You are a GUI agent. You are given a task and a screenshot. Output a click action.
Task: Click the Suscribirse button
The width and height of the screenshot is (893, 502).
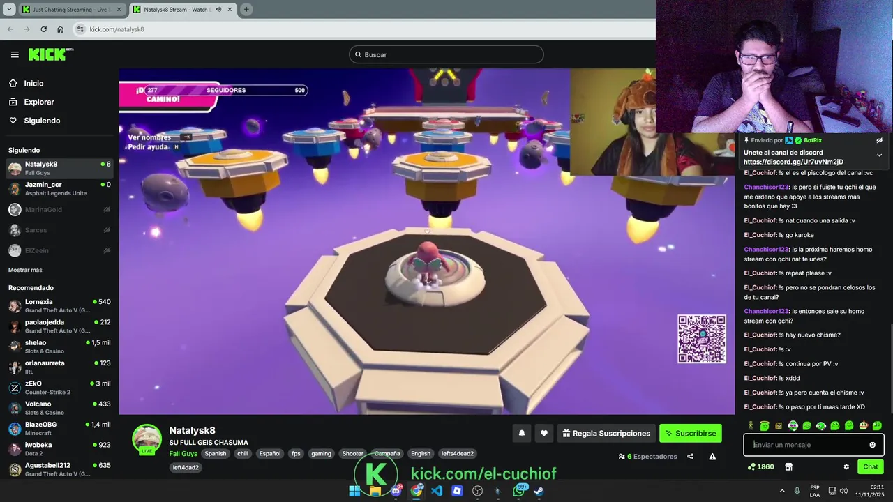[x=691, y=434]
